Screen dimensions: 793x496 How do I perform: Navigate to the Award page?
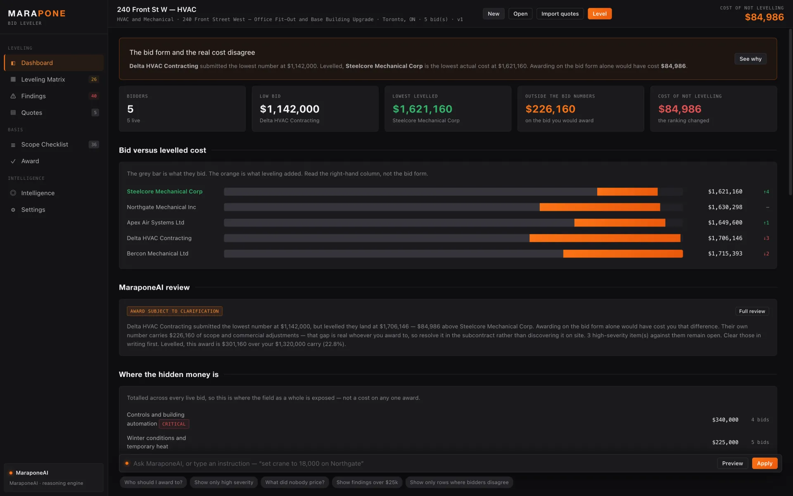coord(54,161)
